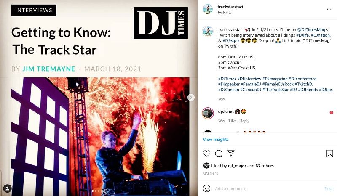Show tagged people icon on photo
Image resolution: width=337 pixels, height=196 pixels.
tap(7, 188)
